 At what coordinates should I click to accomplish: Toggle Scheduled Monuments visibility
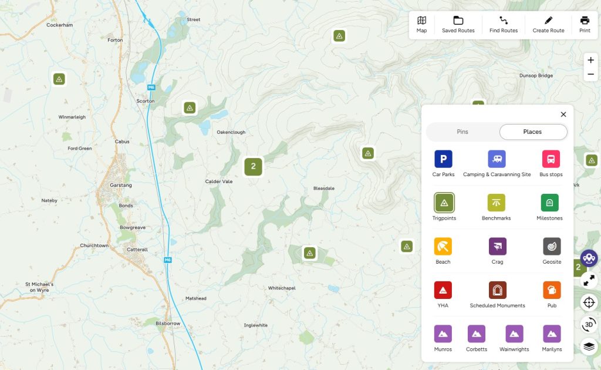point(497,288)
